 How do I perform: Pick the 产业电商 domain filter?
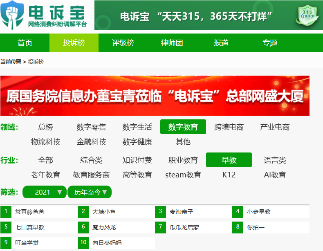point(275,127)
